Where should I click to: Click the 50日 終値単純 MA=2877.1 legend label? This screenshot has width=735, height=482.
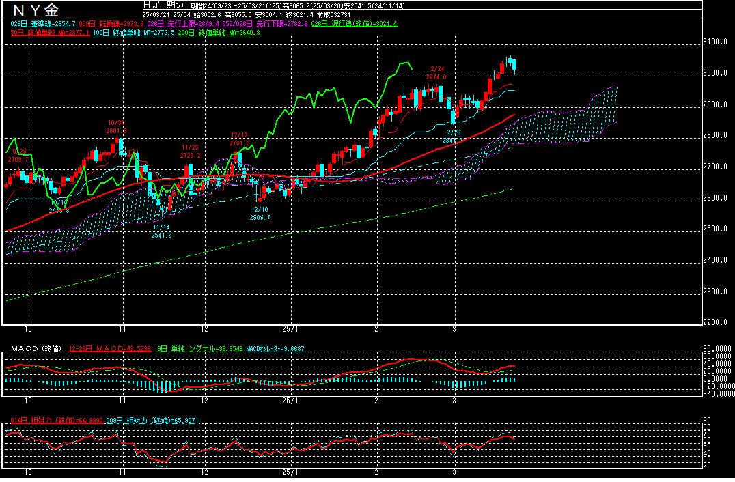click(50, 33)
